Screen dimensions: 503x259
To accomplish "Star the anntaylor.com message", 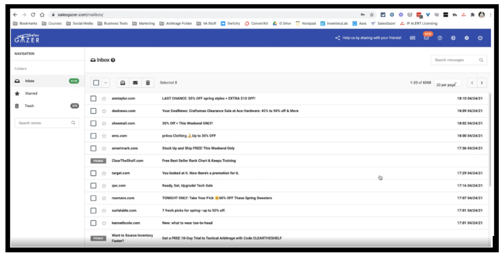I will [104, 99].
